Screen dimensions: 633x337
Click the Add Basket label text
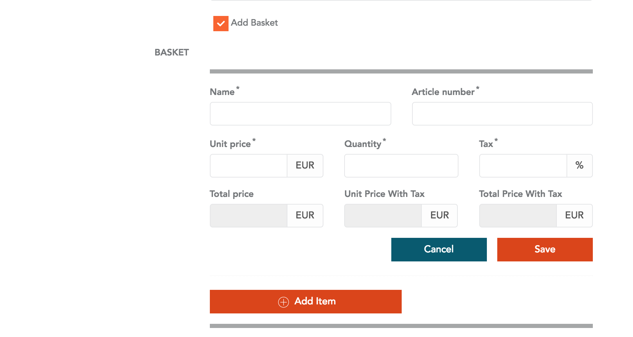[254, 23]
